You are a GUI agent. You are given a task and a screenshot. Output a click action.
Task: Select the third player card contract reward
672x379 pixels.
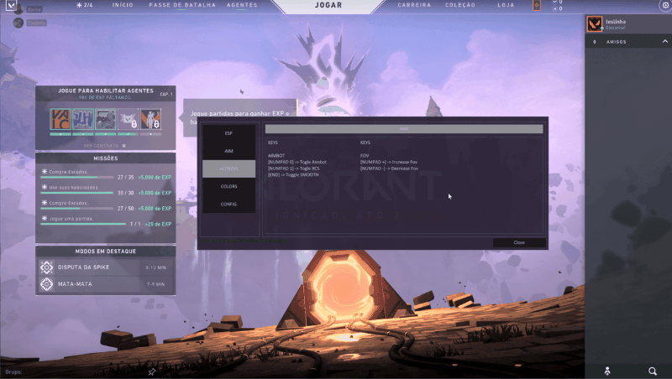tap(106, 119)
